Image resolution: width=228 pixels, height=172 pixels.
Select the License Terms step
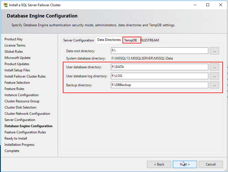click(15, 45)
